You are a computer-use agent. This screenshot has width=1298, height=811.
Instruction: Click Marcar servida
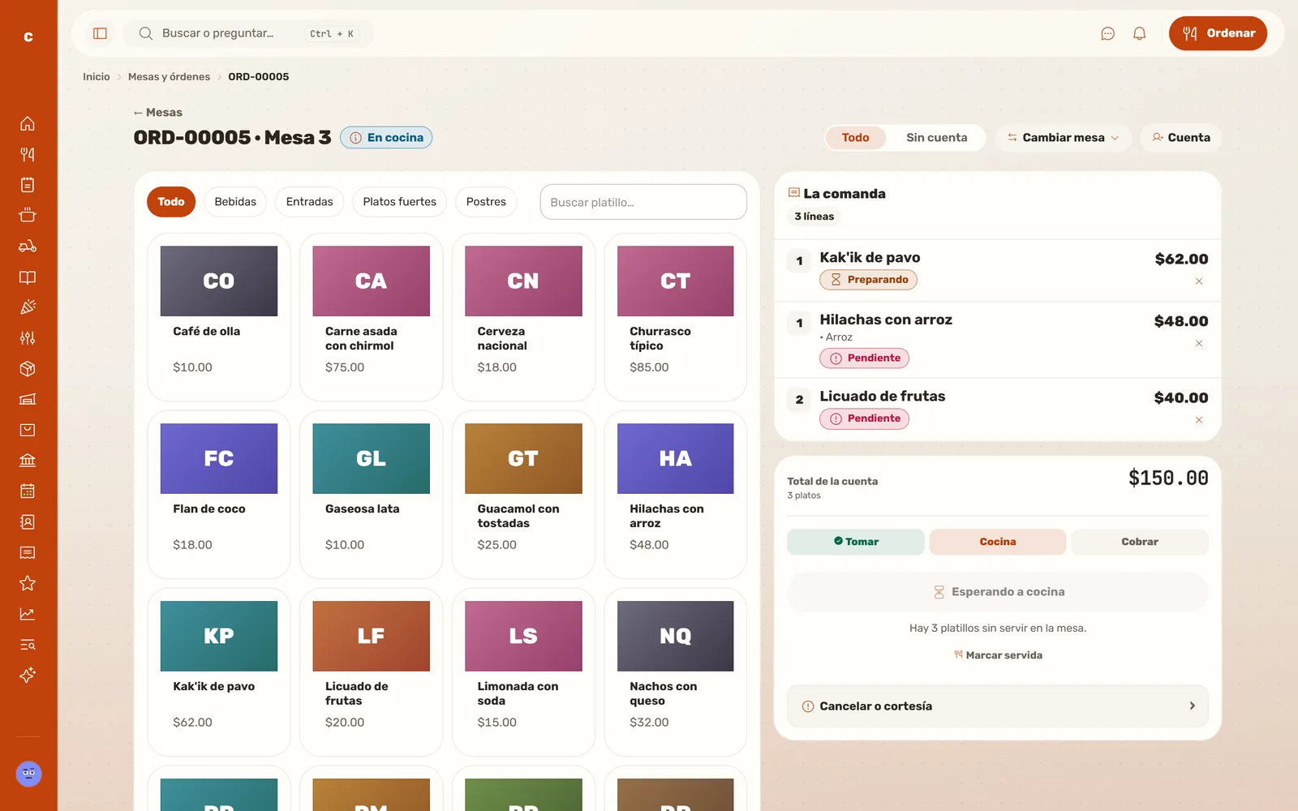pyautogui.click(x=998, y=655)
